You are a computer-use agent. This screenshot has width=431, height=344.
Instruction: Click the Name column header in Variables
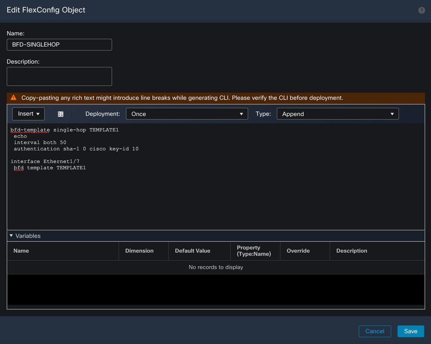[x=21, y=251]
